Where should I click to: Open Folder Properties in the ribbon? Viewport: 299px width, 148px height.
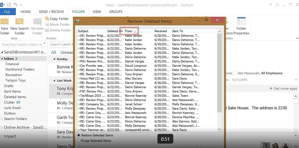pos(241,26)
